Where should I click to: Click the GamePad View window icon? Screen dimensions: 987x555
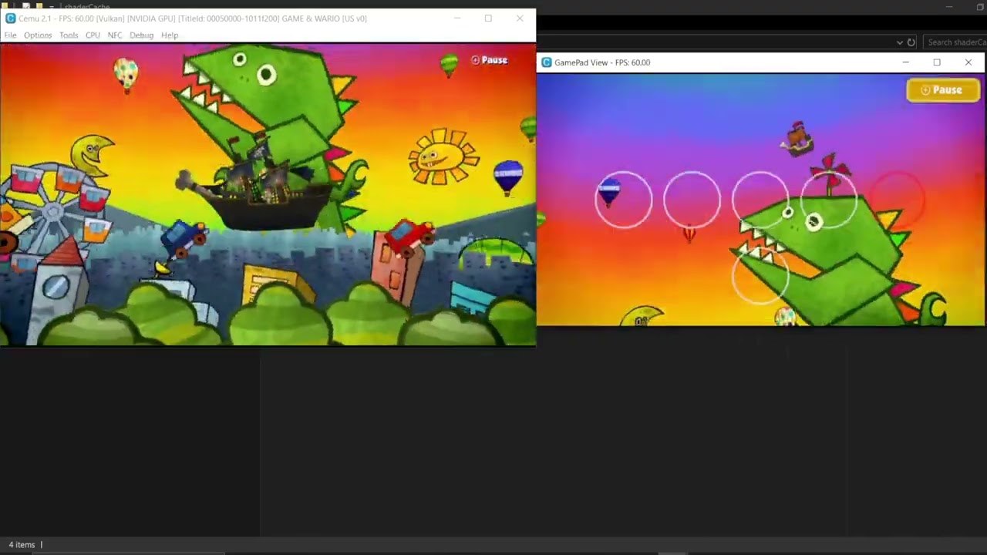pos(547,62)
